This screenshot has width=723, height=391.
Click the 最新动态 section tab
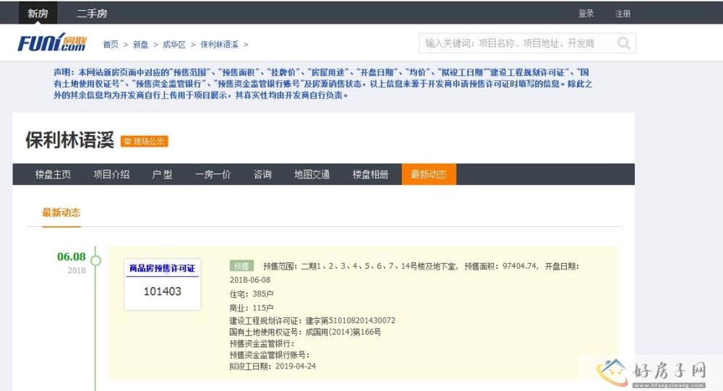pos(61,212)
